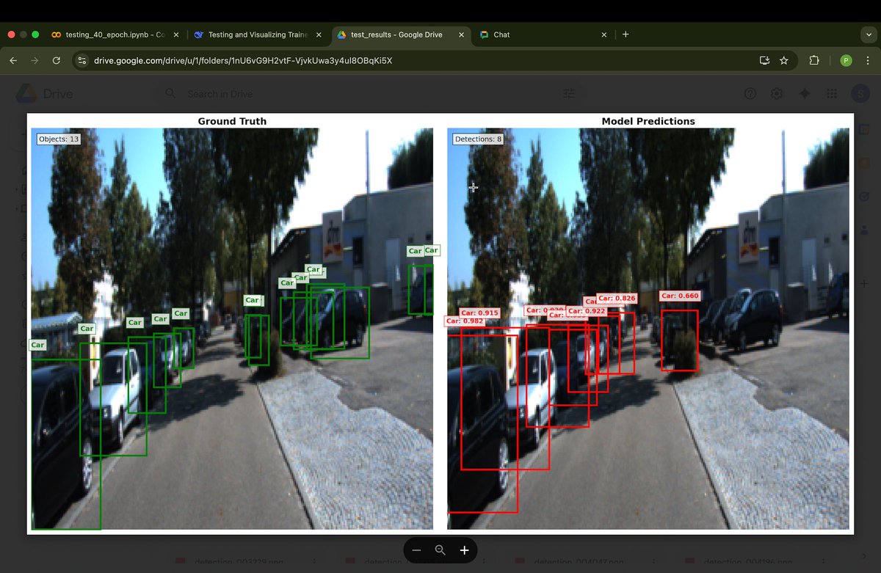This screenshot has height=573, width=881.
Task: Click the profile avatar in the top right
Action: (860, 93)
